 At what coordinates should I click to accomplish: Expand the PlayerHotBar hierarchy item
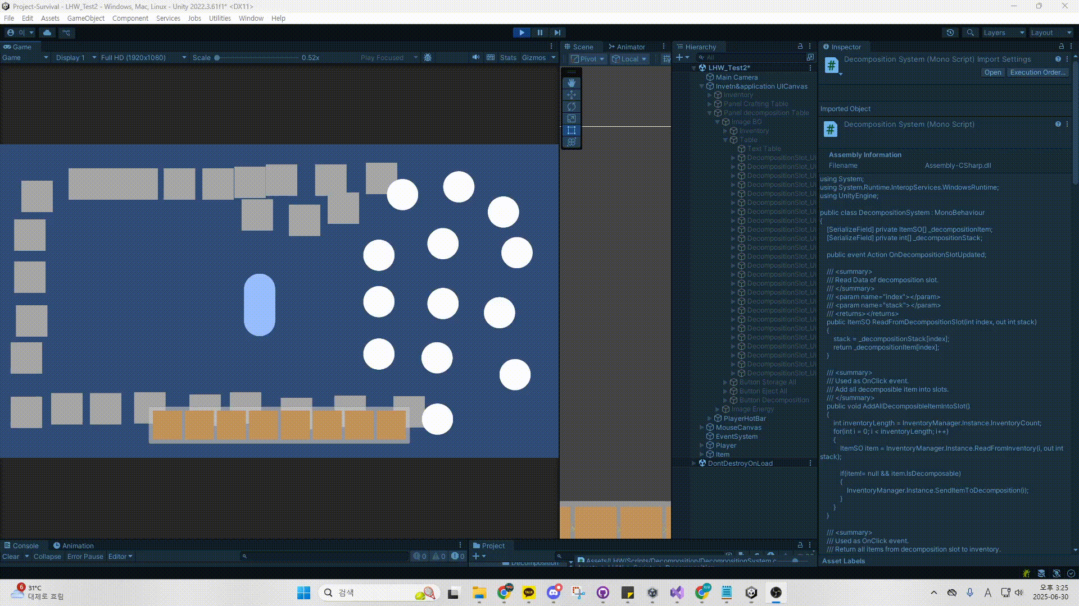pyautogui.click(x=710, y=419)
